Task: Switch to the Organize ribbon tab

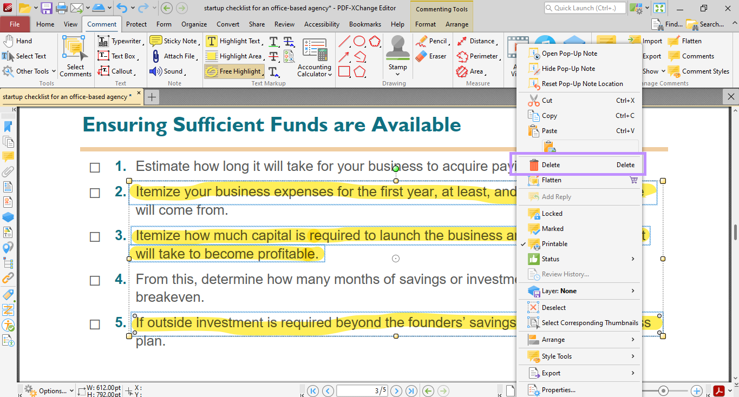Action: 194,24
